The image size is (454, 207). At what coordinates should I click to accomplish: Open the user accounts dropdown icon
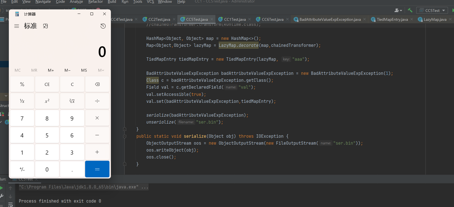point(398,10)
